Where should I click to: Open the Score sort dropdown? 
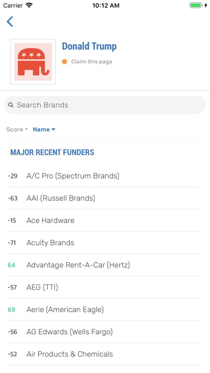17,129
